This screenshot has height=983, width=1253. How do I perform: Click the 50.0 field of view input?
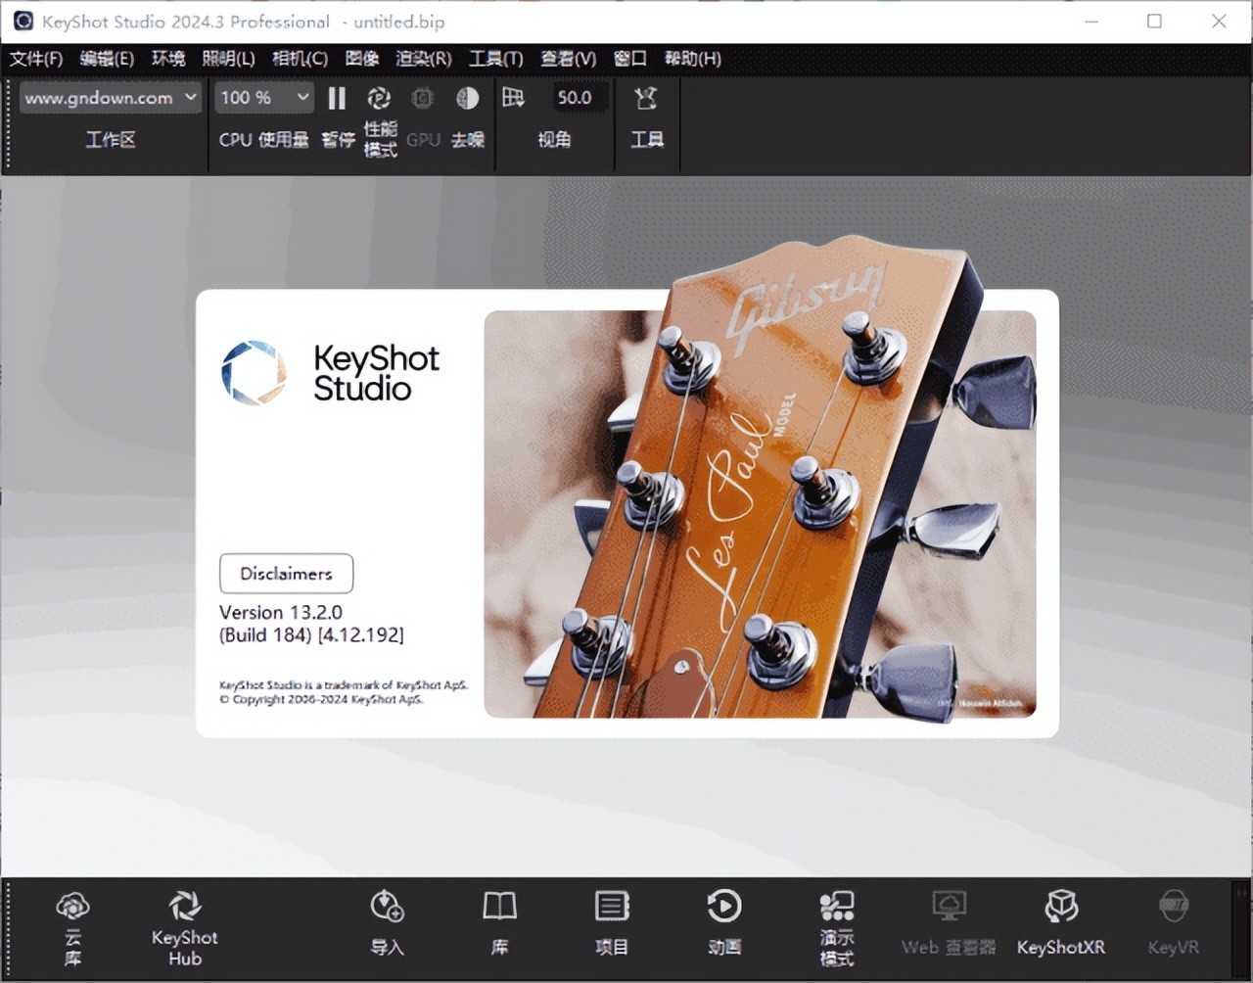point(575,98)
